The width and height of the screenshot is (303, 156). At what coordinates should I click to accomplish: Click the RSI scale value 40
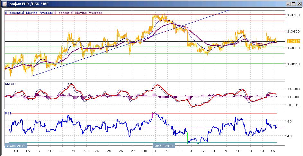[x=290, y=136]
